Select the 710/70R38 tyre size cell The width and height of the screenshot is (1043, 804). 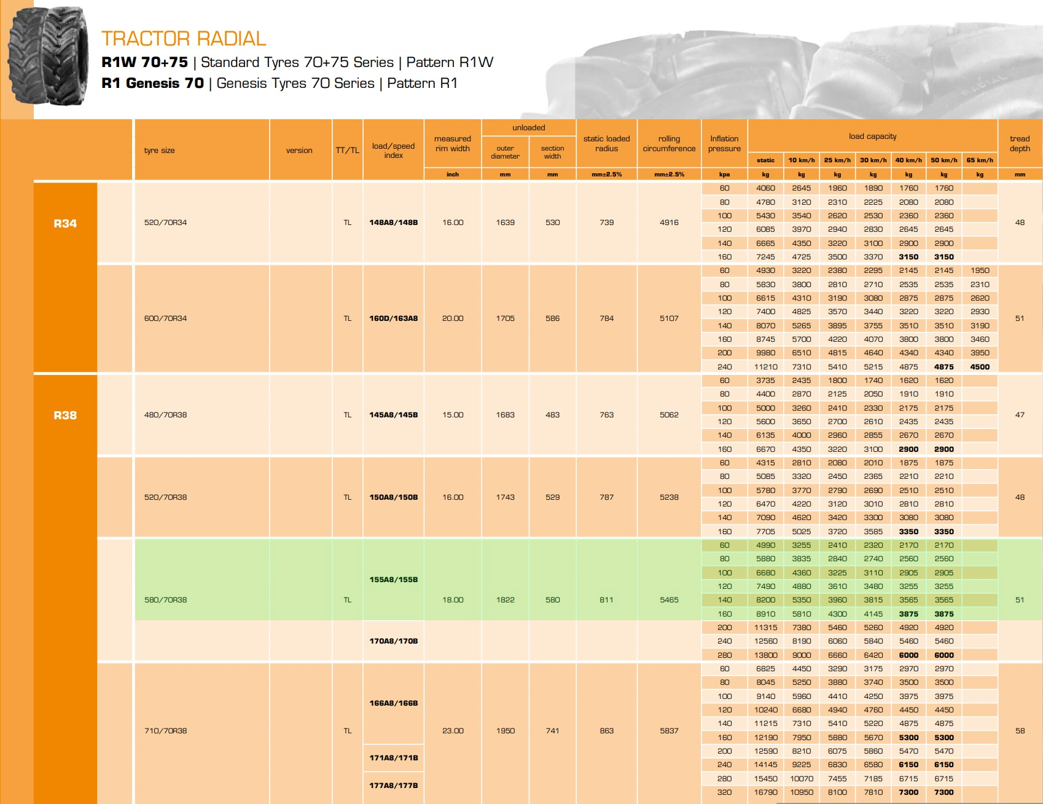pos(165,731)
